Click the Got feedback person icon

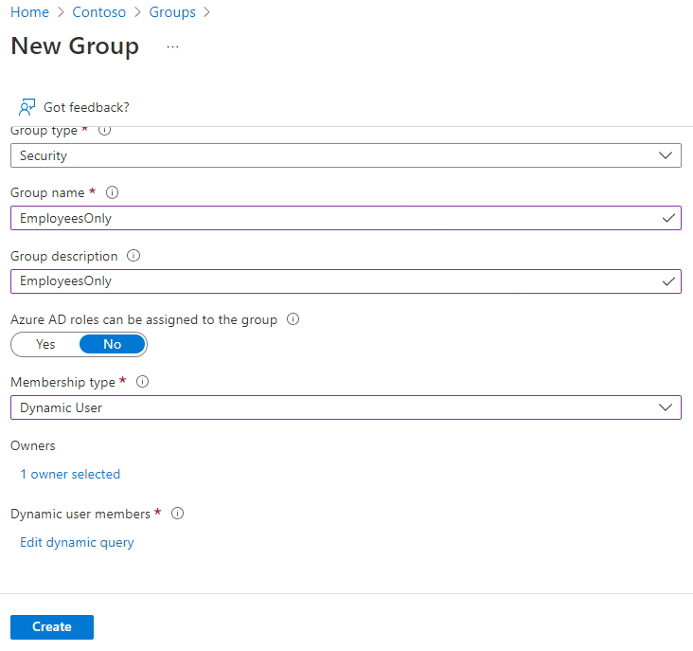[x=27, y=106]
